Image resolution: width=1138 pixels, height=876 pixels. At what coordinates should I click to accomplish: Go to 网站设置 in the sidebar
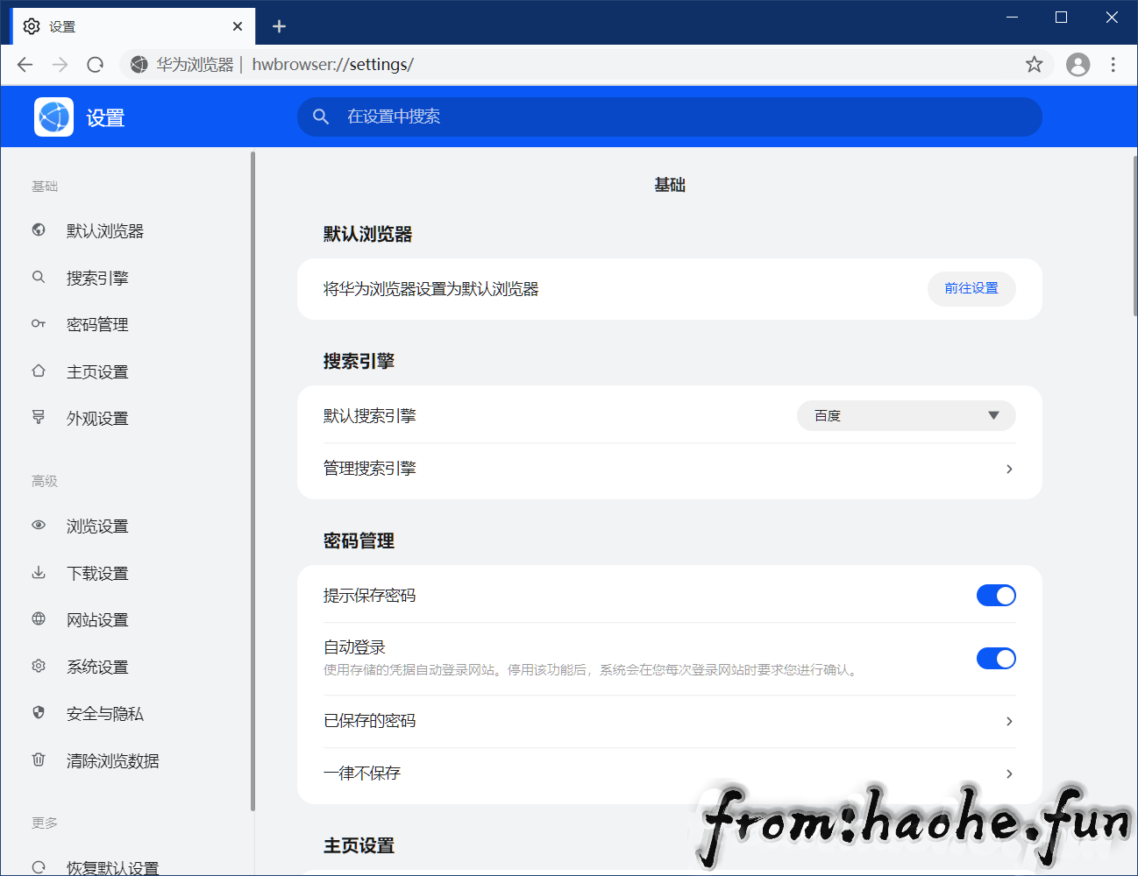pyautogui.click(x=97, y=619)
